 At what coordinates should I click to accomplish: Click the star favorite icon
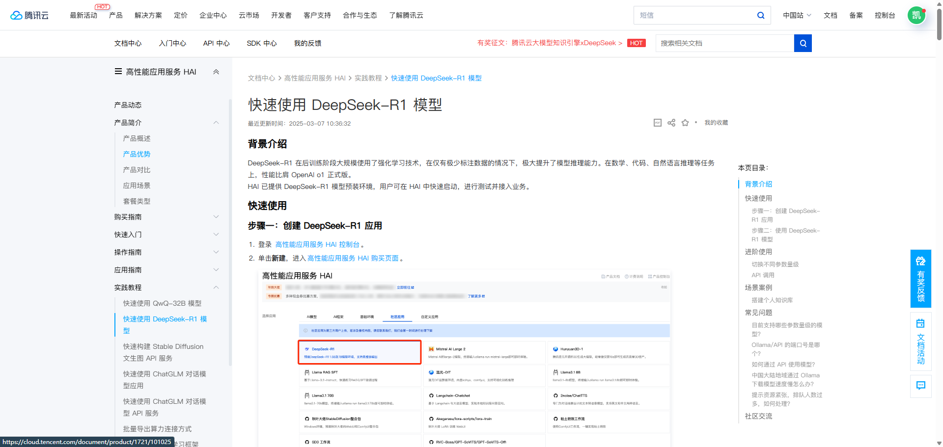pyautogui.click(x=685, y=123)
